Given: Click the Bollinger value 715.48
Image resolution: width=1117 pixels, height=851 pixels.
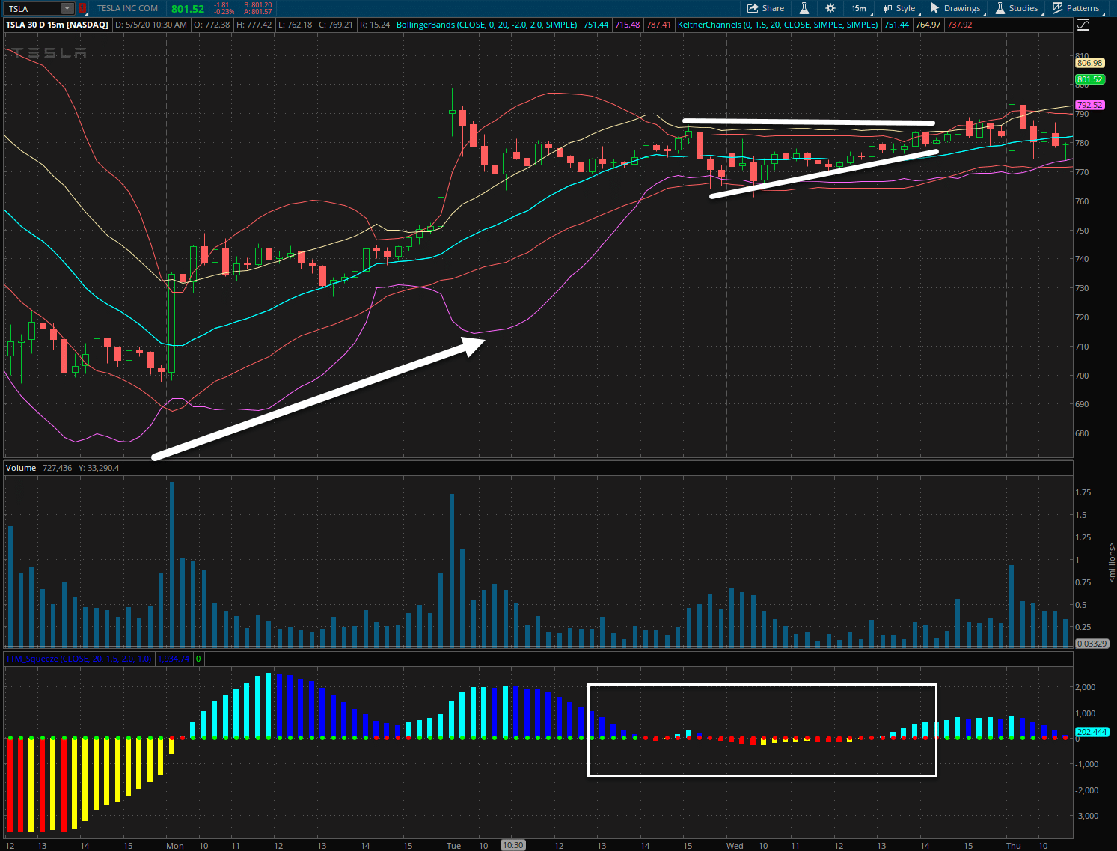Looking at the screenshot, I should click(627, 25).
